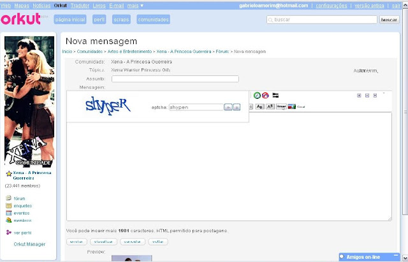This screenshot has height=262, width=408.
Task: Open the 'Orkut Manager' link
Action: 29,244
